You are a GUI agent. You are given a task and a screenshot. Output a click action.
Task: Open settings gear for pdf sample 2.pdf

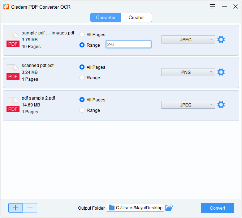221,105
